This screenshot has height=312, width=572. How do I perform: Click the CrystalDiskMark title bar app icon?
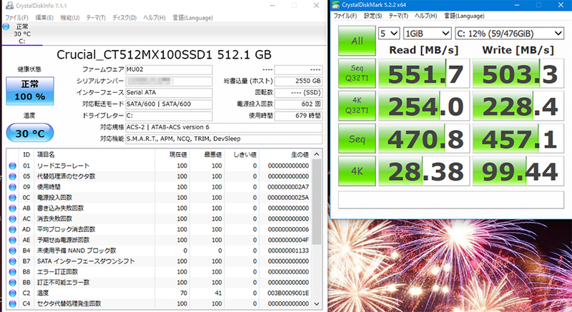click(x=335, y=5)
